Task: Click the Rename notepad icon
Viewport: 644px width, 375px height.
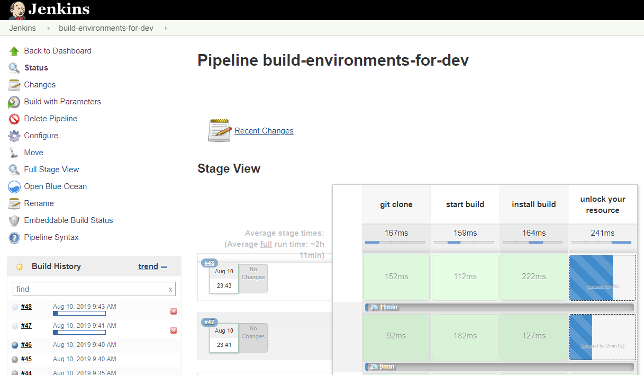Action: (14, 203)
